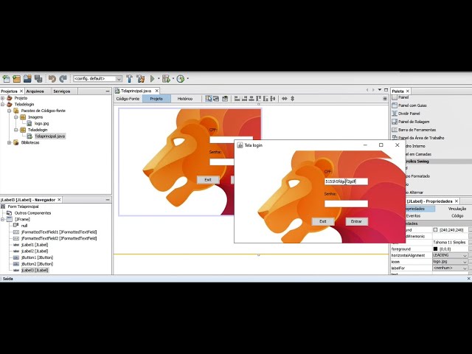Click Exit button in design preview form
This screenshot has height=354, width=472.
pyautogui.click(x=208, y=180)
